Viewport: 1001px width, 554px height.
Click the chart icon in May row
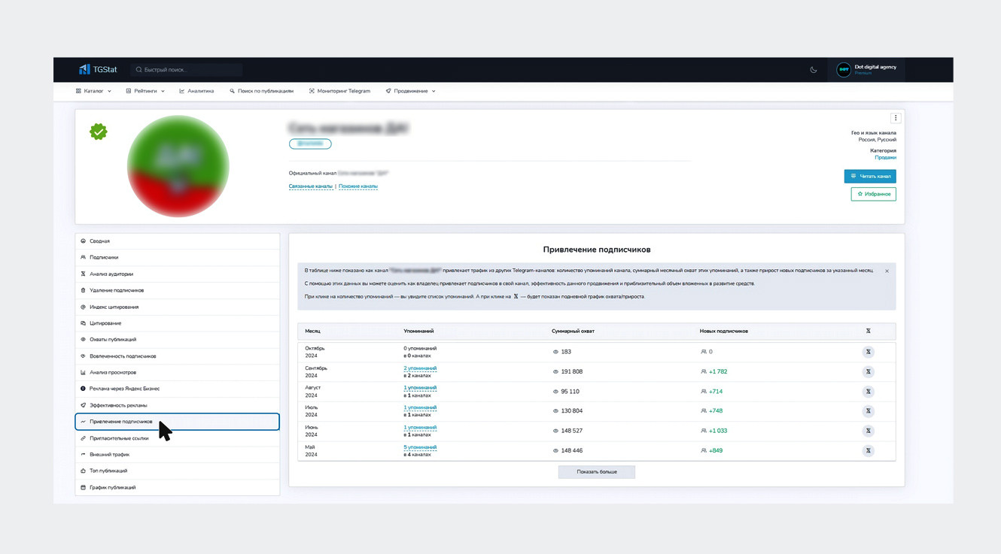(868, 450)
